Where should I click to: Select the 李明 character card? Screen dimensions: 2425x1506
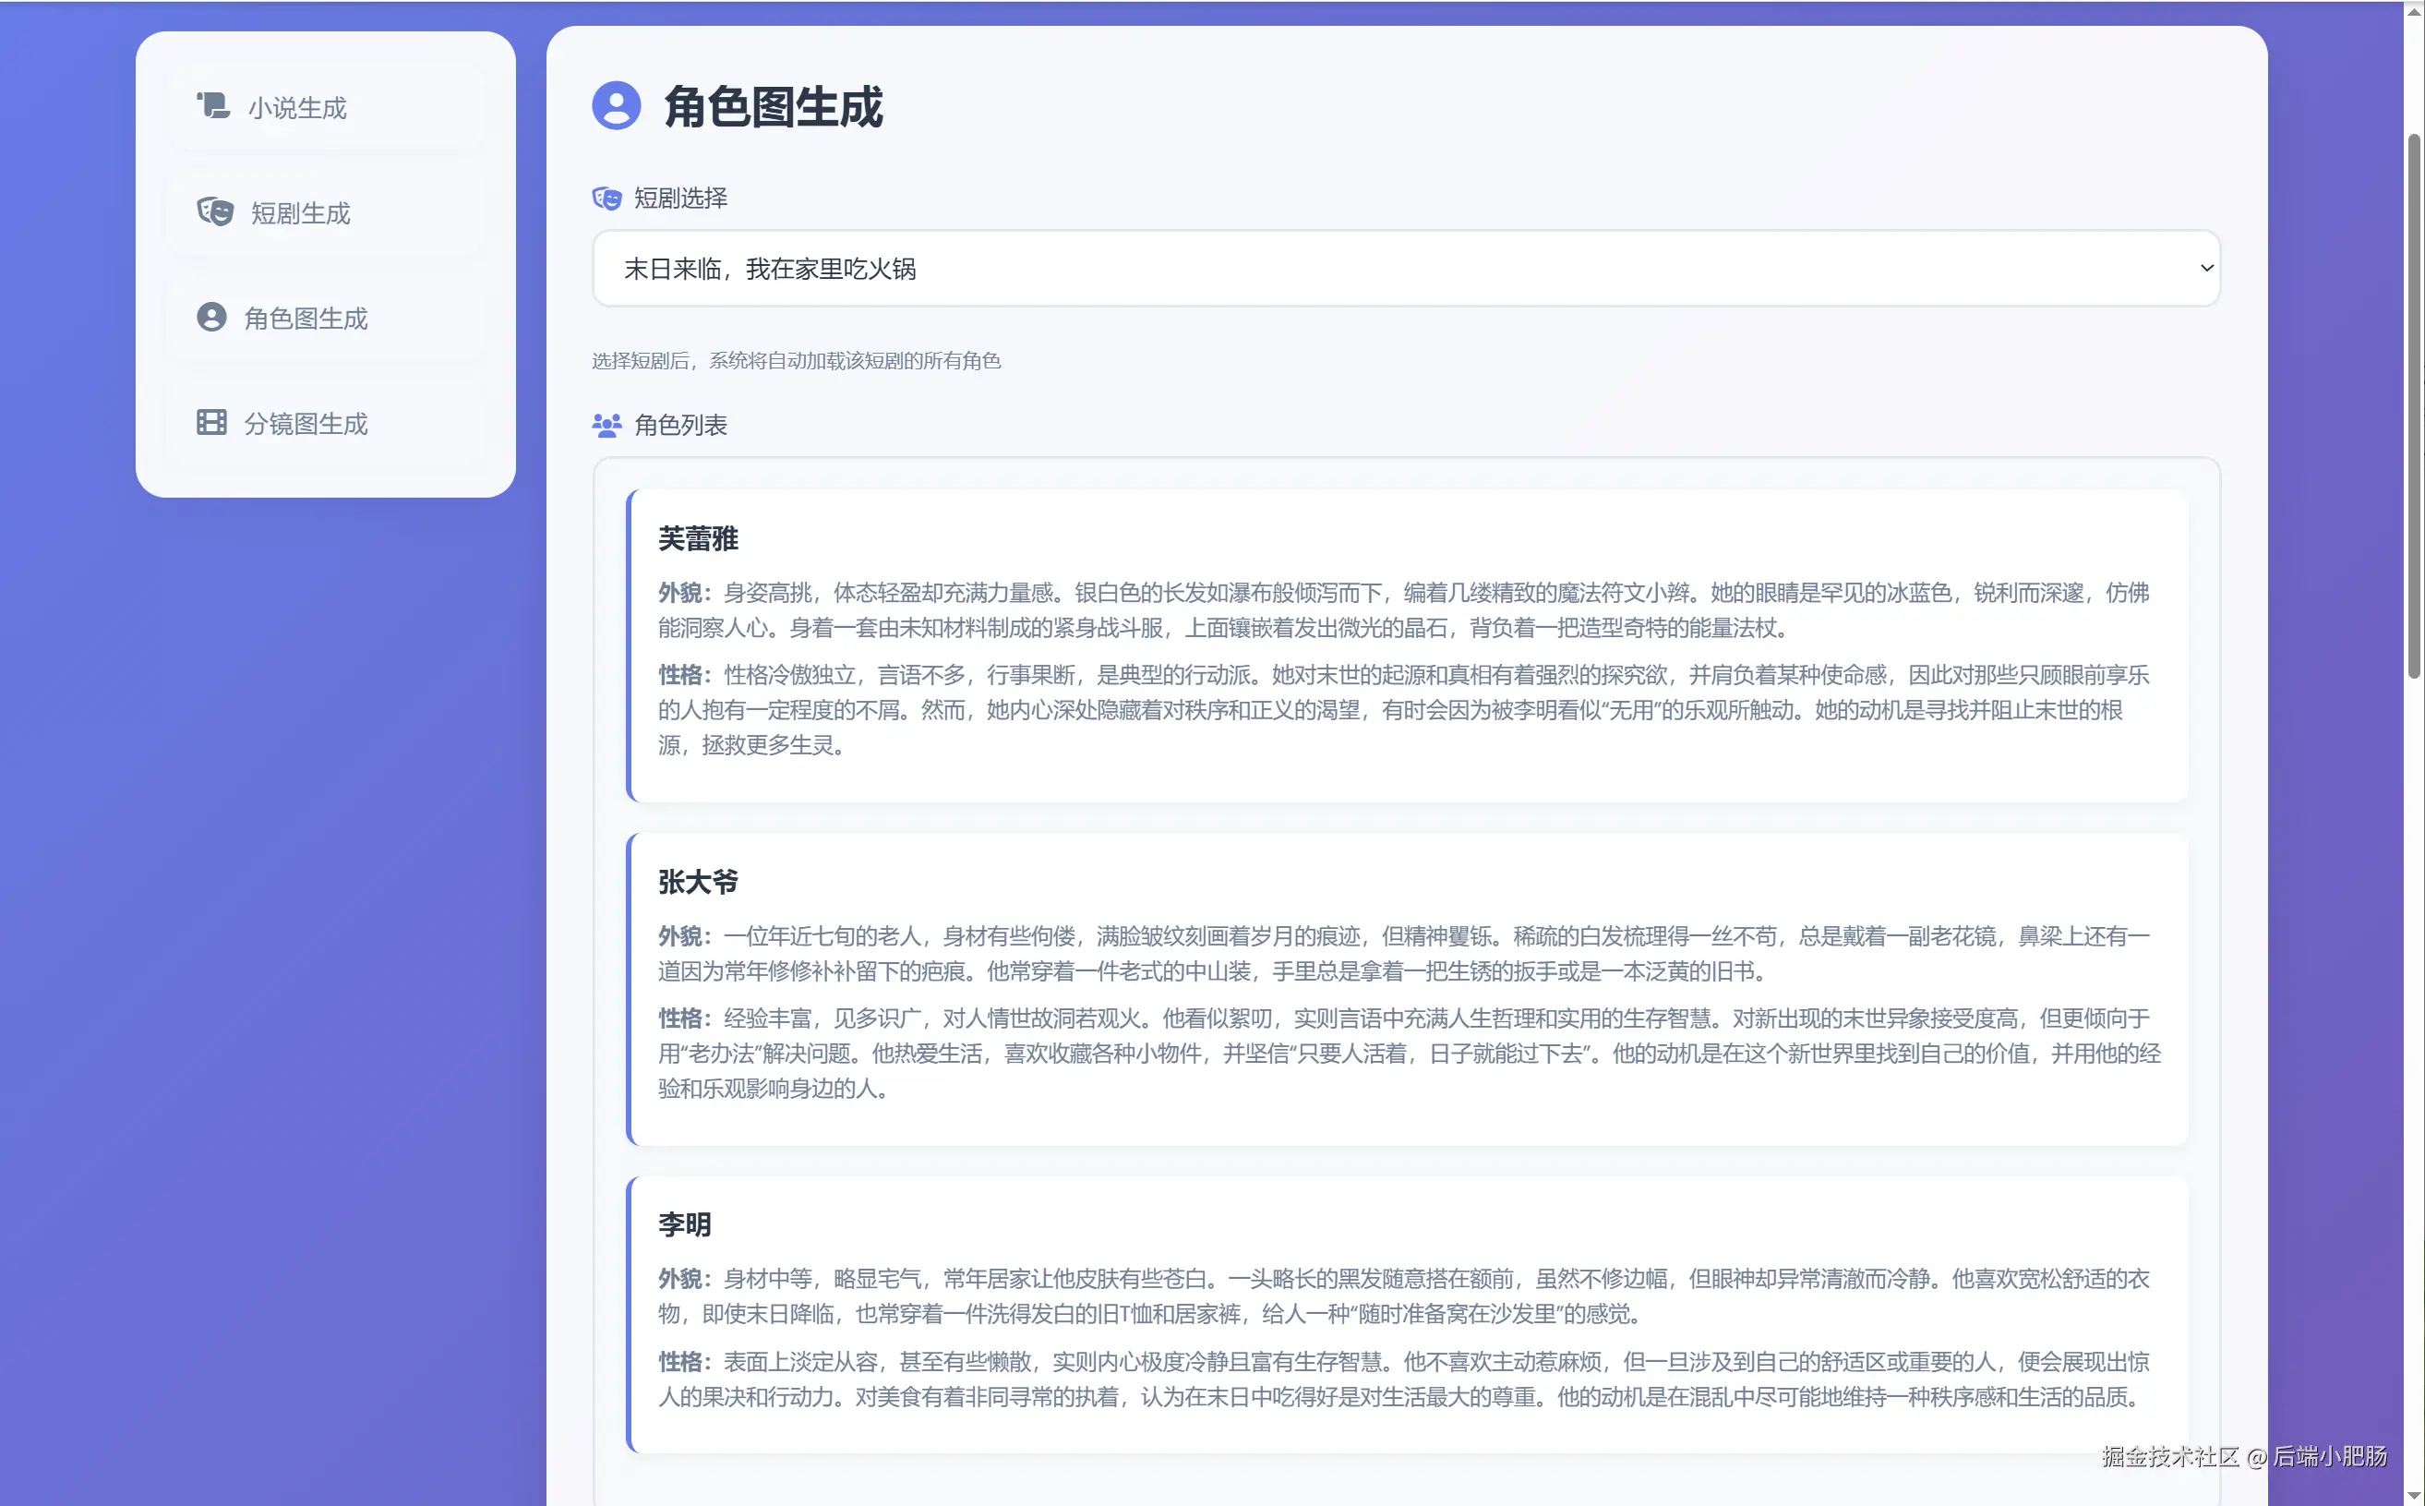(x=1406, y=1314)
